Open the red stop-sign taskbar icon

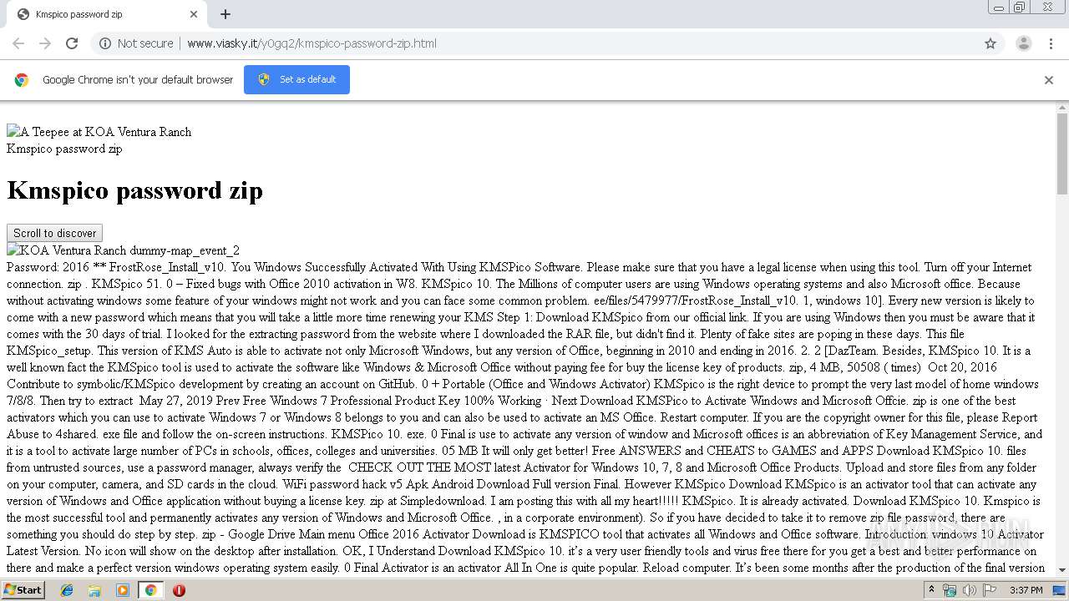coord(179,590)
